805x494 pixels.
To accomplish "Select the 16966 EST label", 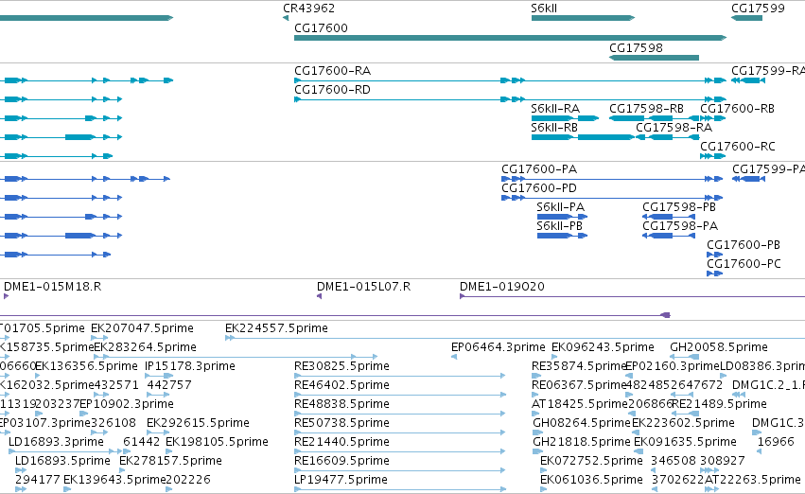I will coord(776,442).
